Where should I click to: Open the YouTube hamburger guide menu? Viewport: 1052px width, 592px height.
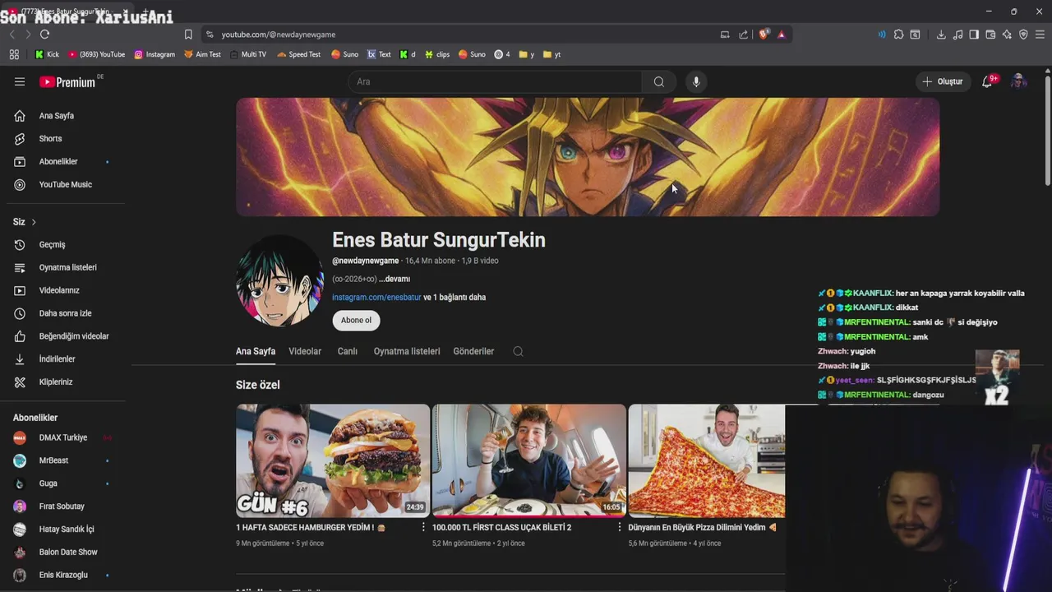coord(20,81)
